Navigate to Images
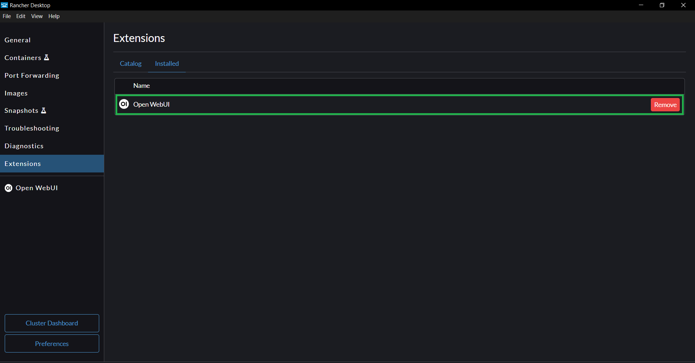This screenshot has height=363, width=695. [52, 93]
